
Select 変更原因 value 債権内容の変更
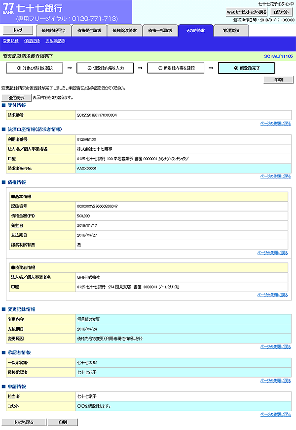(x=110, y=339)
